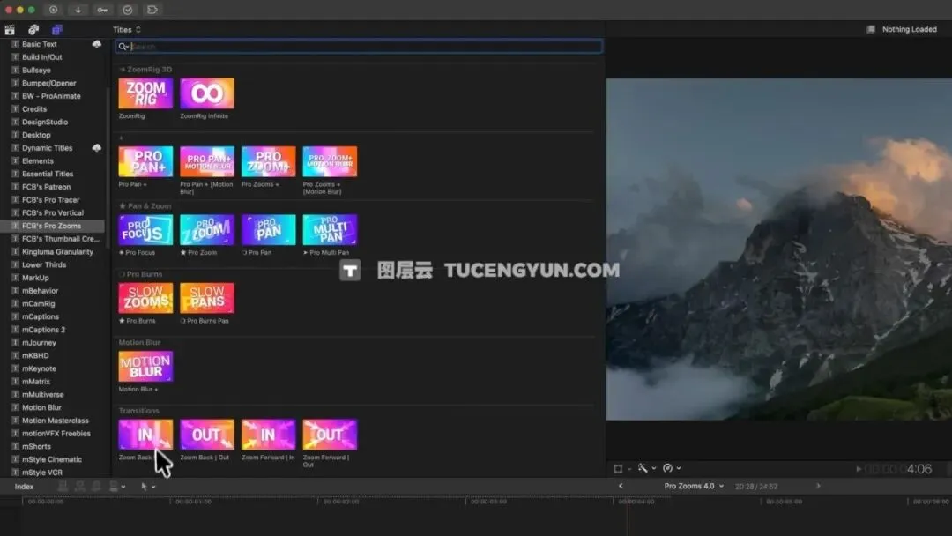
Task: Click the title search input field
Action: (x=359, y=46)
